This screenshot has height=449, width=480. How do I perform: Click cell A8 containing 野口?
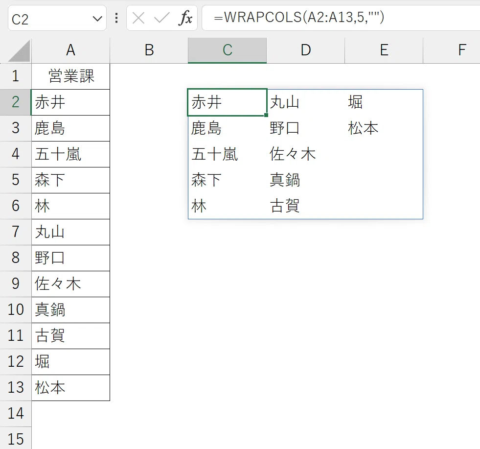point(71,258)
